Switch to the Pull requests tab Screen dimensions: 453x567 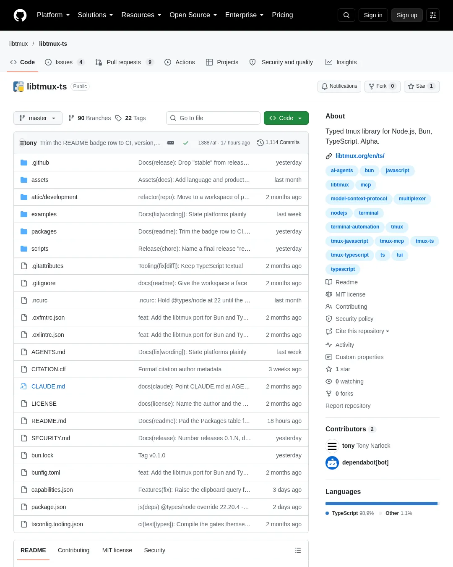[x=125, y=62]
